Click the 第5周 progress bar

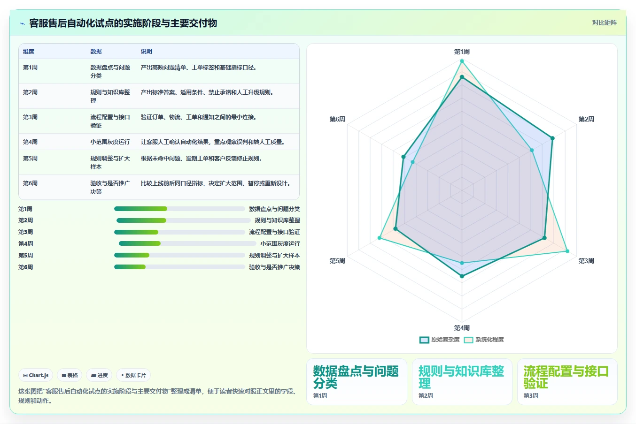(179, 255)
